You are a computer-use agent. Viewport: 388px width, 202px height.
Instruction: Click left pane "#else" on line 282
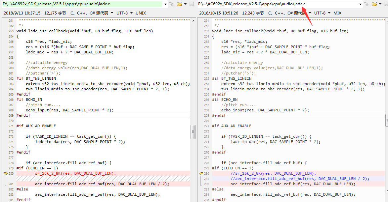(x=22, y=189)
